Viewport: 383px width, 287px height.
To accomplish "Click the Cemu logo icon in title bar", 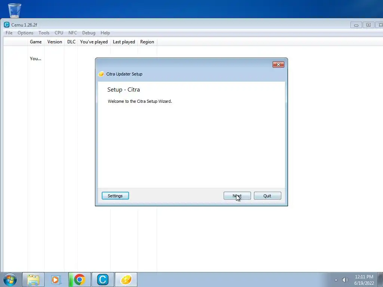I will (x=7, y=25).
